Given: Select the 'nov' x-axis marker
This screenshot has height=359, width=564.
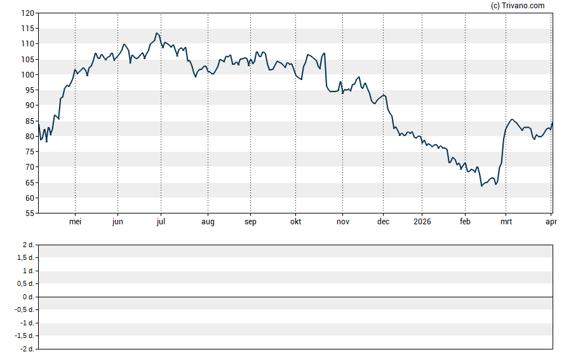Looking at the screenshot, I should click(342, 222).
